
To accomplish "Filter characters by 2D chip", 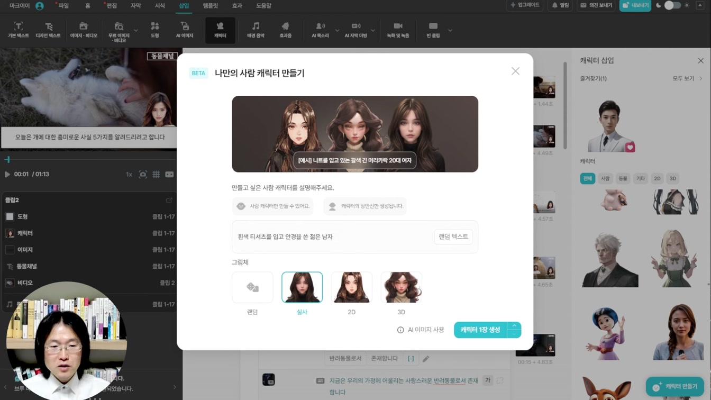I will coord(657,178).
